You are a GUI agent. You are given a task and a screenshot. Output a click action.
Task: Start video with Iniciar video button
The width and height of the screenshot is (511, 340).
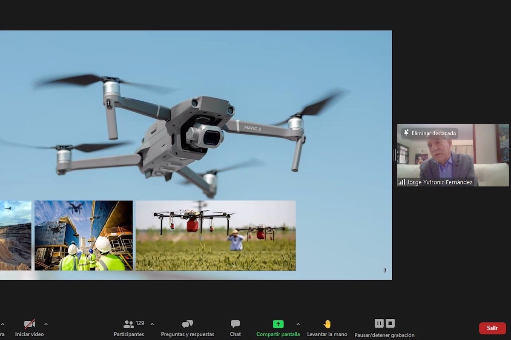(x=29, y=328)
